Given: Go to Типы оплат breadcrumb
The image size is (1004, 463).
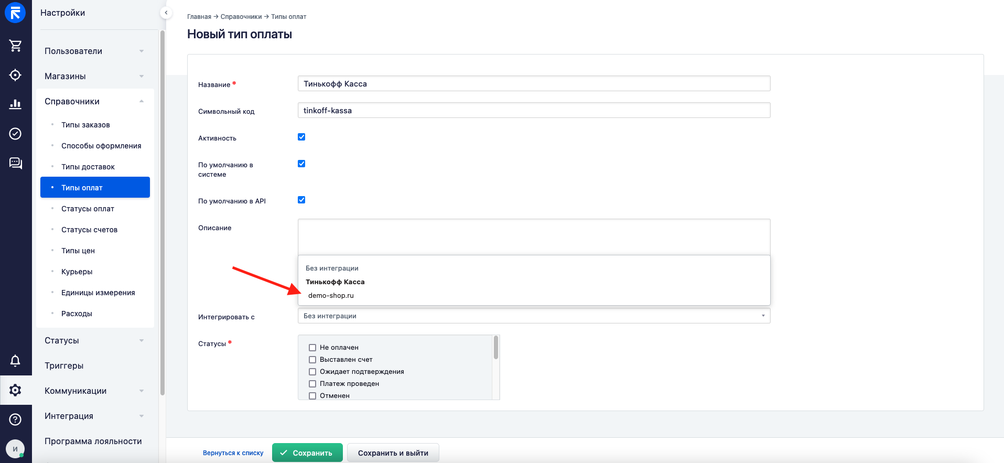Looking at the screenshot, I should [289, 17].
